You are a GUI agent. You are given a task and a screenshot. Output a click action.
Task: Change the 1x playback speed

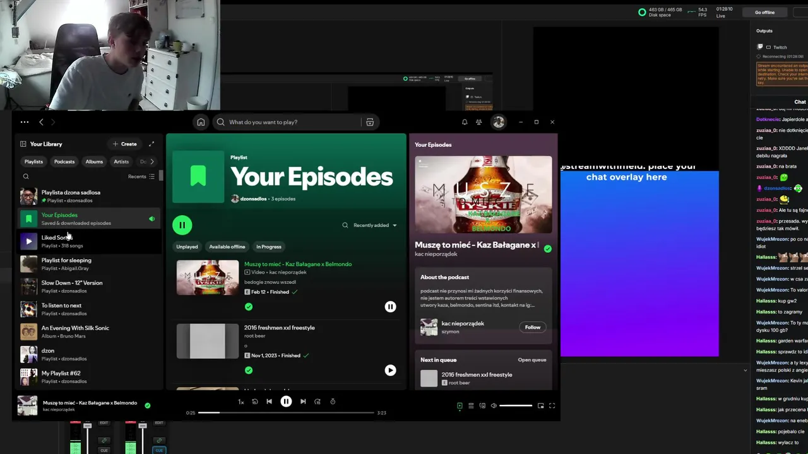coord(241,402)
